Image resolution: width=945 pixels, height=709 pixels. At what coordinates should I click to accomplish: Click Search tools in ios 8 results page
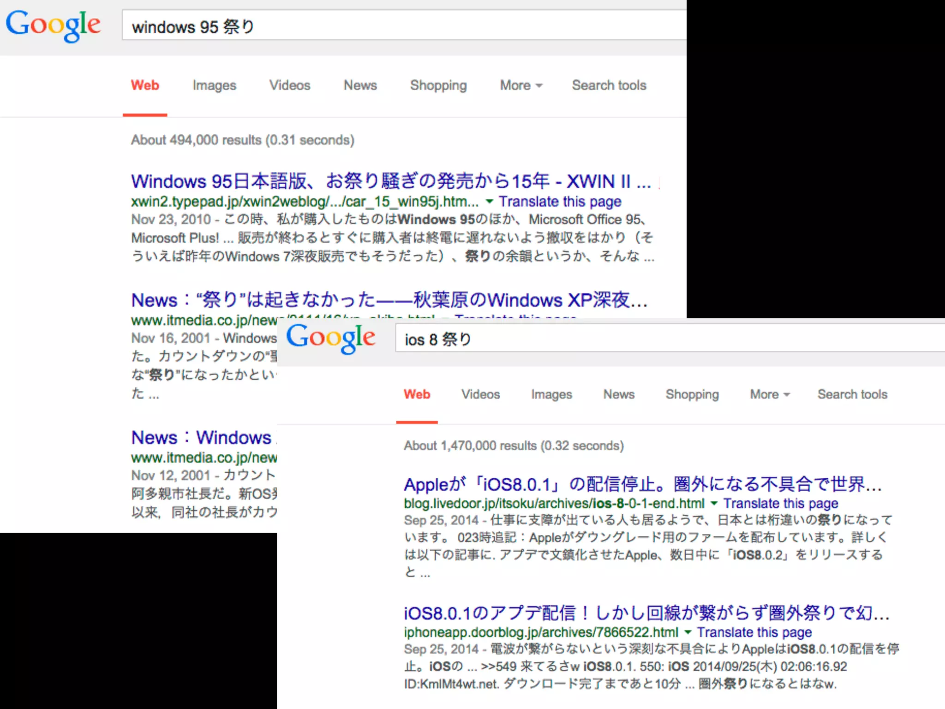point(852,395)
